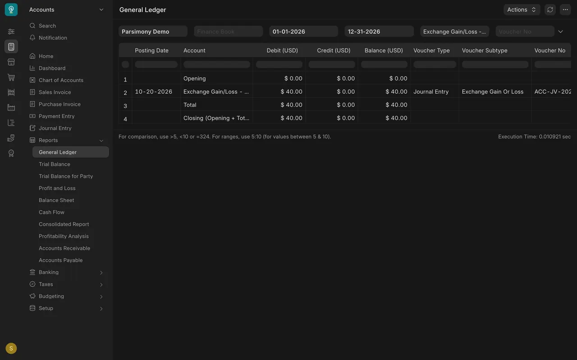The height and width of the screenshot is (360, 577).
Task: Open the factory icon in left rail
Action: 11,108
